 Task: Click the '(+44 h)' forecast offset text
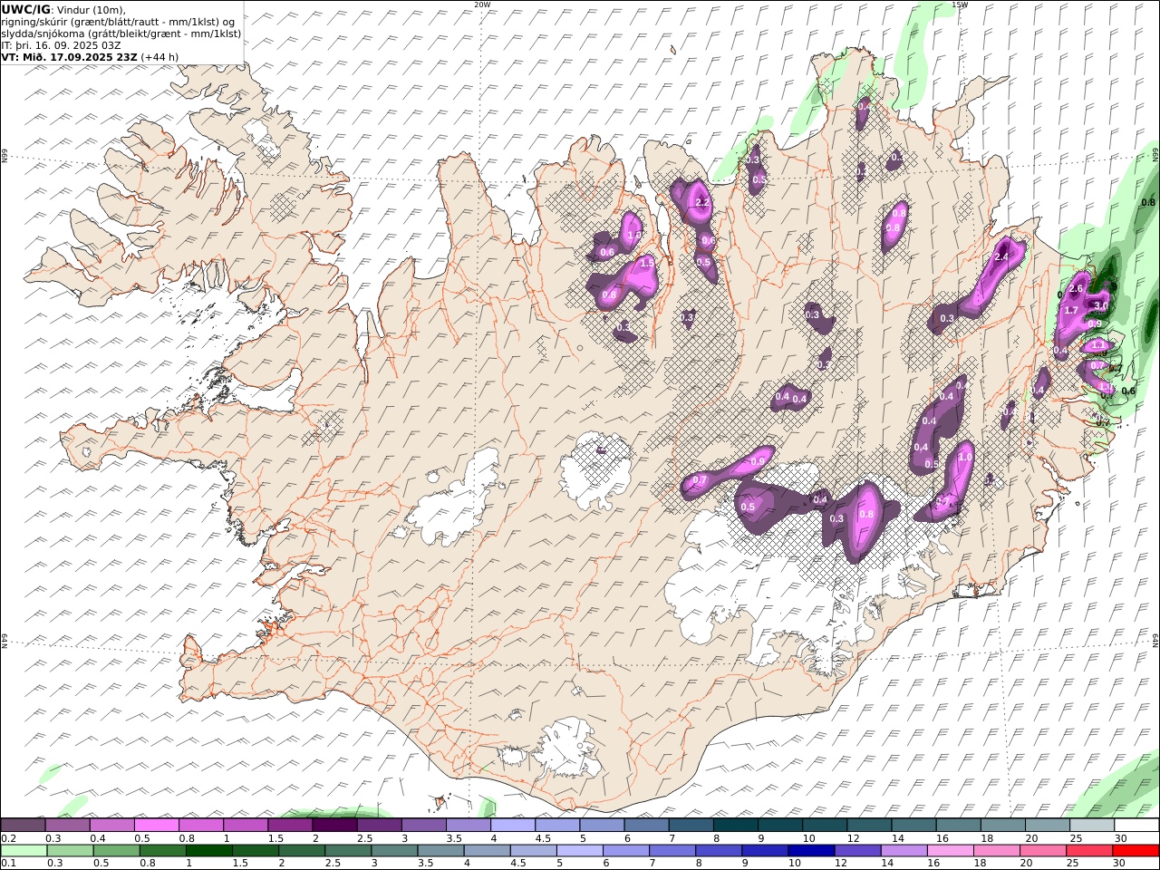[x=159, y=57]
